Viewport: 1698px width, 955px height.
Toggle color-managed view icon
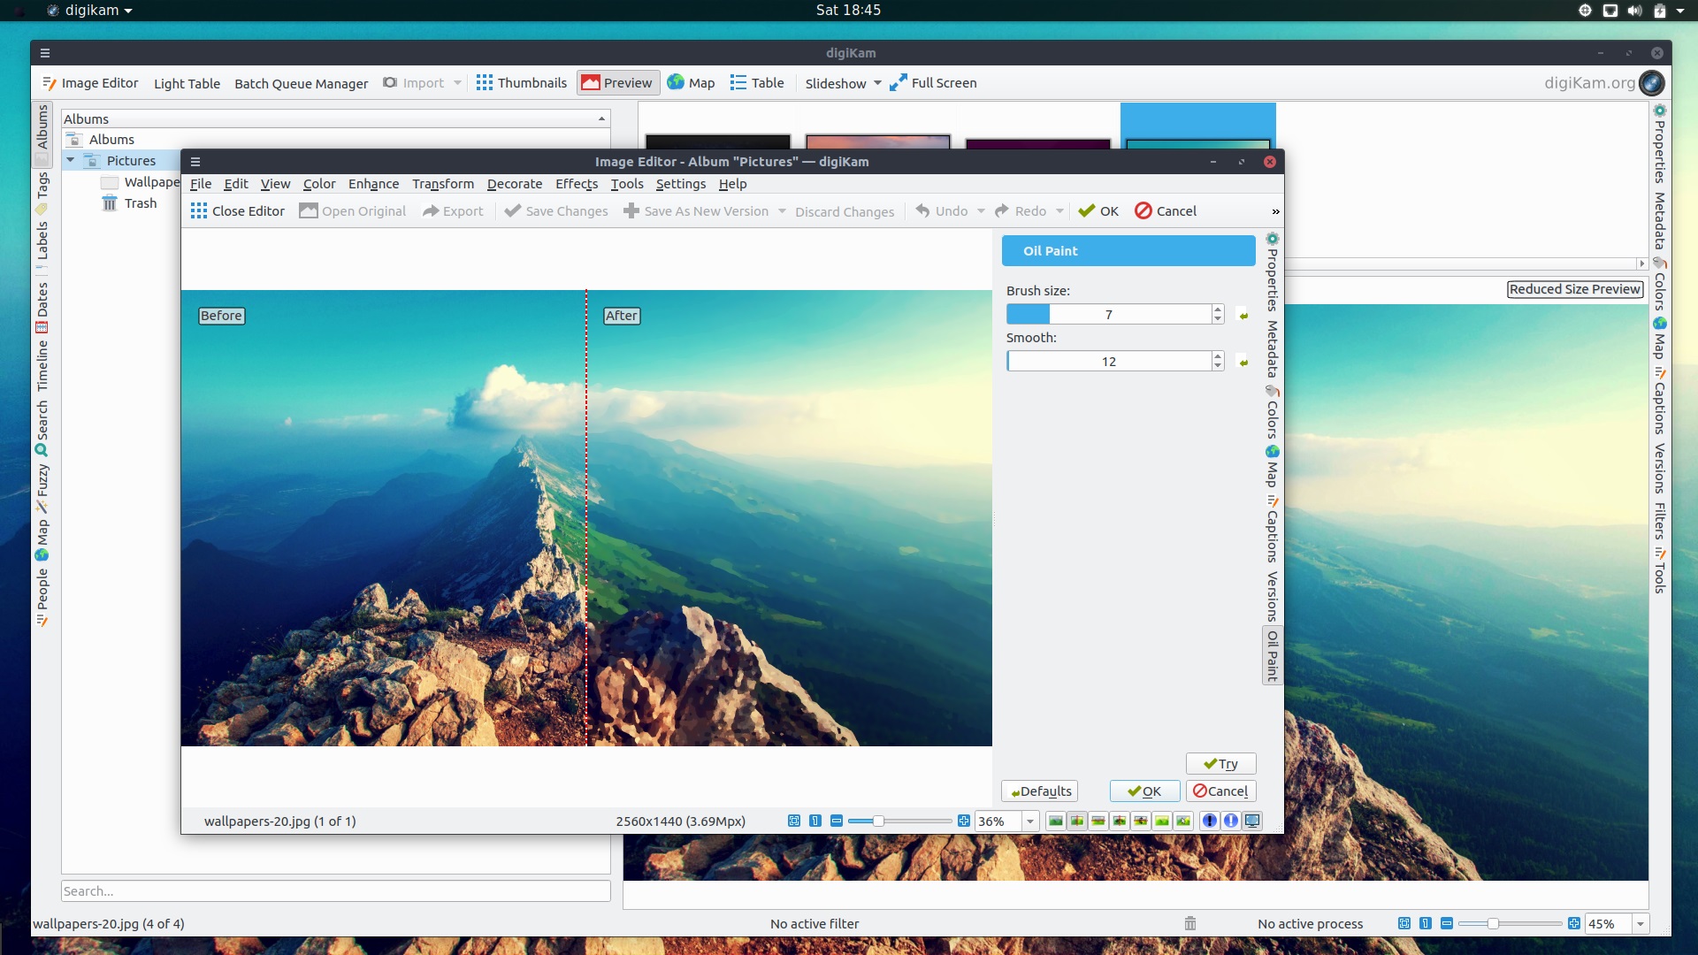[x=1252, y=821]
